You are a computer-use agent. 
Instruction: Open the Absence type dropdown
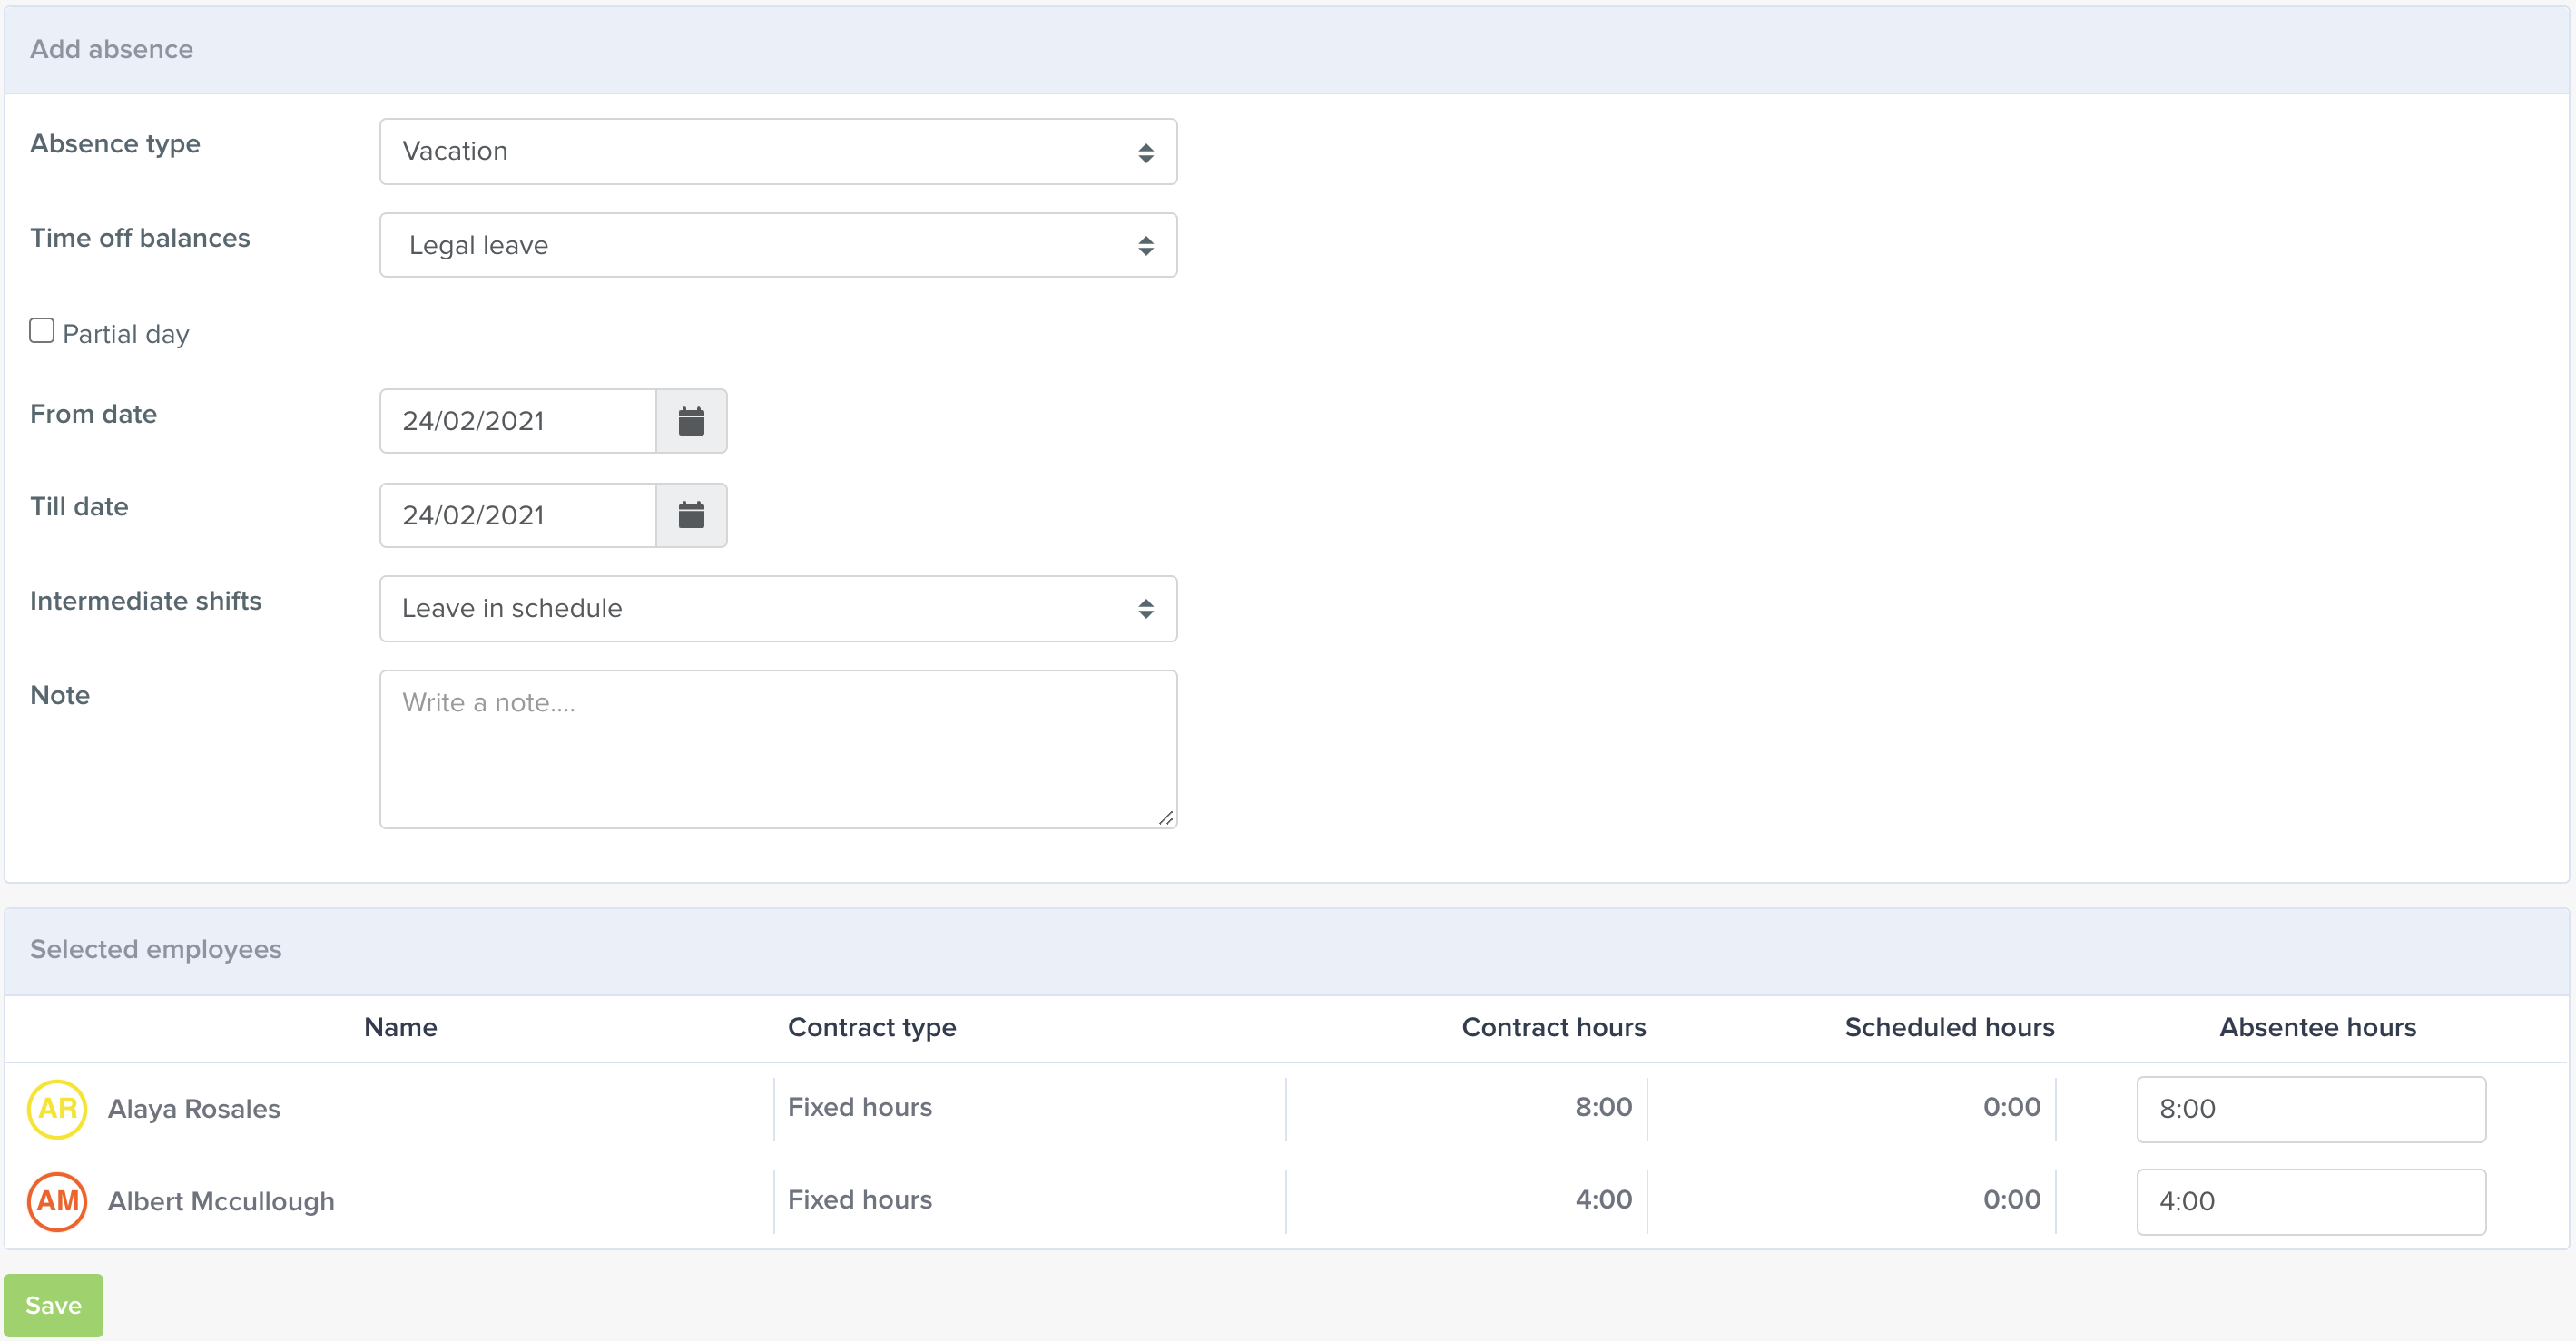coord(778,152)
